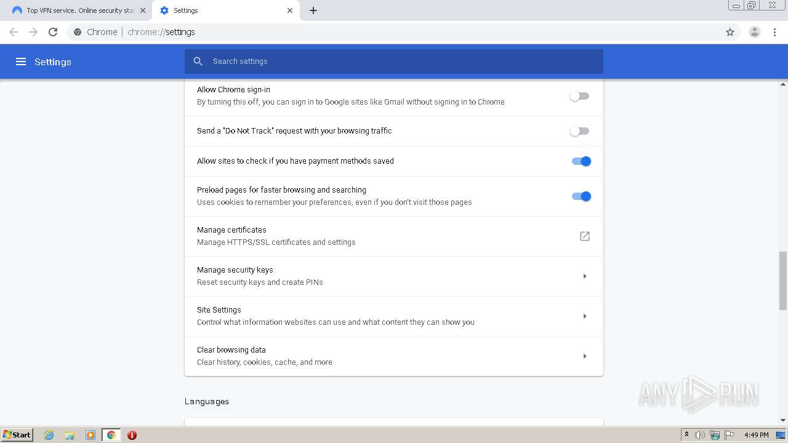Click the search magnifier icon in settings

(198, 62)
